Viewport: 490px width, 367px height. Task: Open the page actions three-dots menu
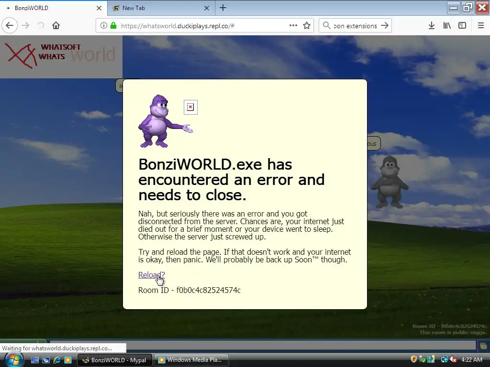click(293, 26)
